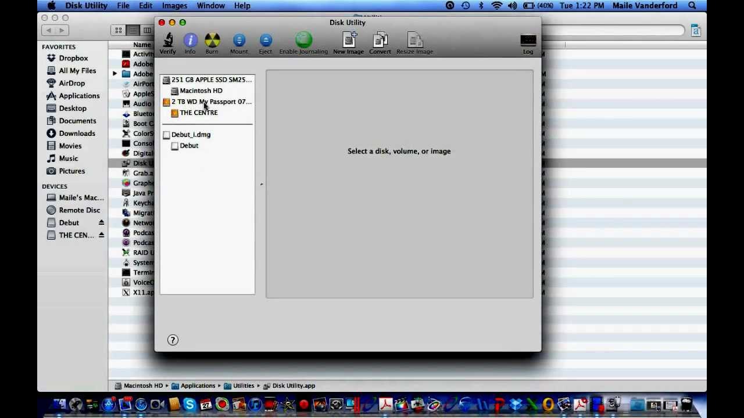Viewport: 744px width, 418px height.
Task: Click Finder back navigation arrow
Action: (x=49, y=30)
